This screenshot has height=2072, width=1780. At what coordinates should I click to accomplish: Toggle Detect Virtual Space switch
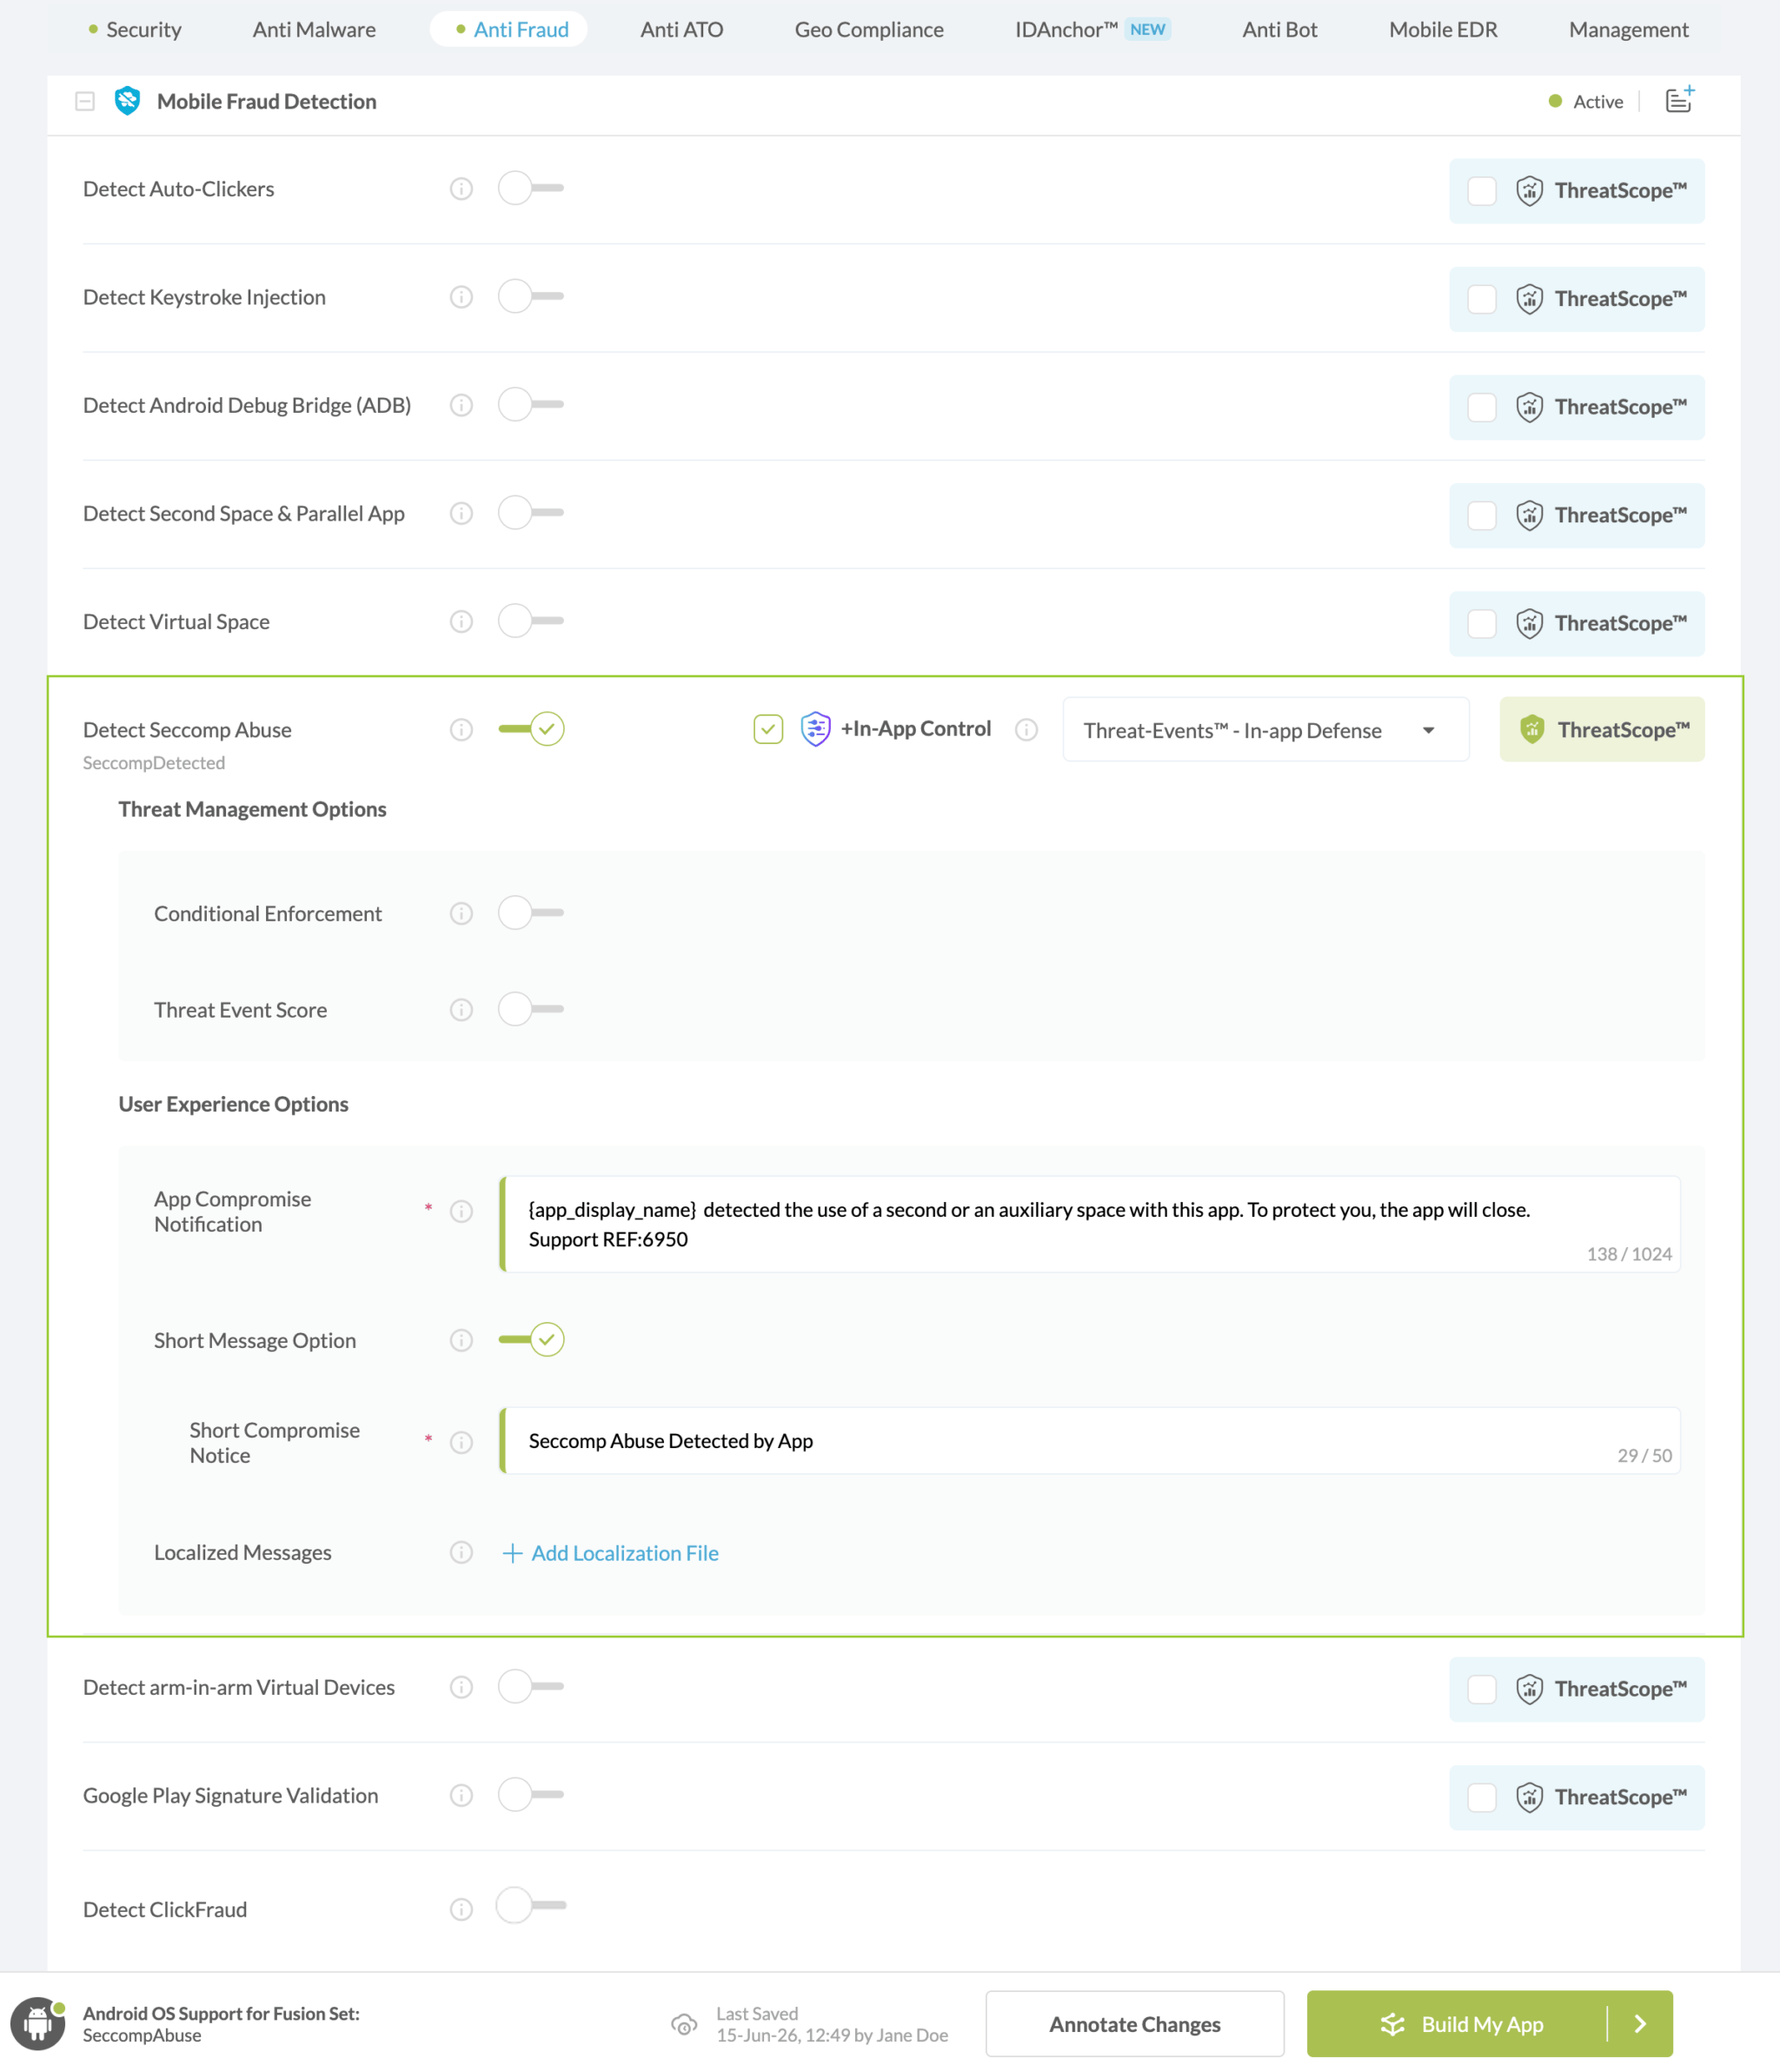pos(531,620)
